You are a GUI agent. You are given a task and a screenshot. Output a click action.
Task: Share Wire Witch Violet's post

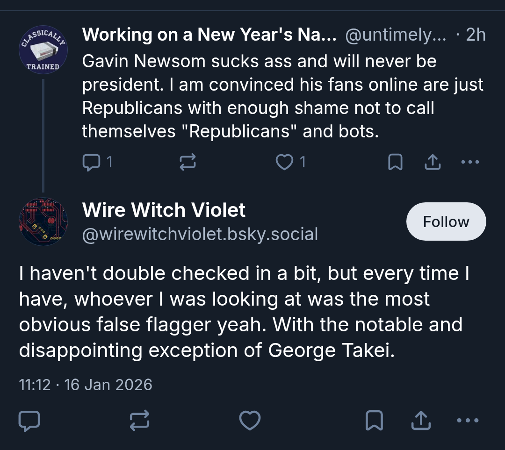[421, 421]
